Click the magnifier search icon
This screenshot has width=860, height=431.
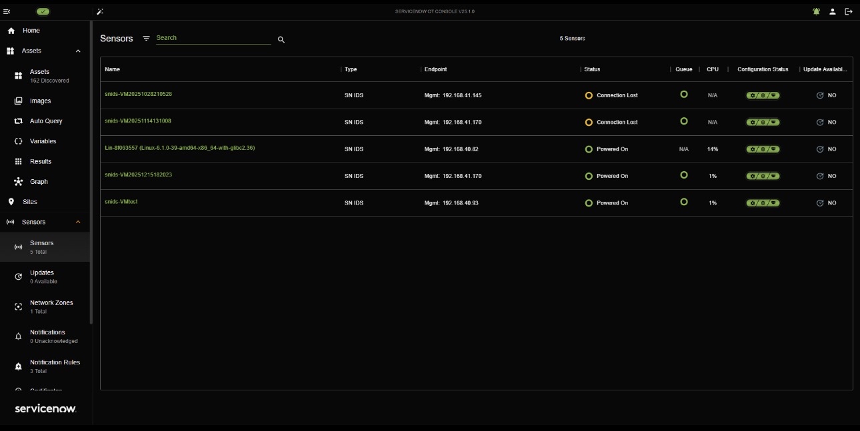(281, 40)
